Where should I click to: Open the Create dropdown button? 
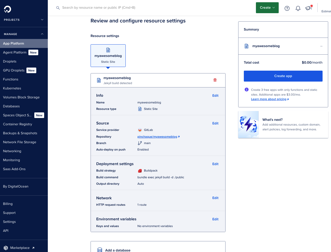(x=267, y=8)
